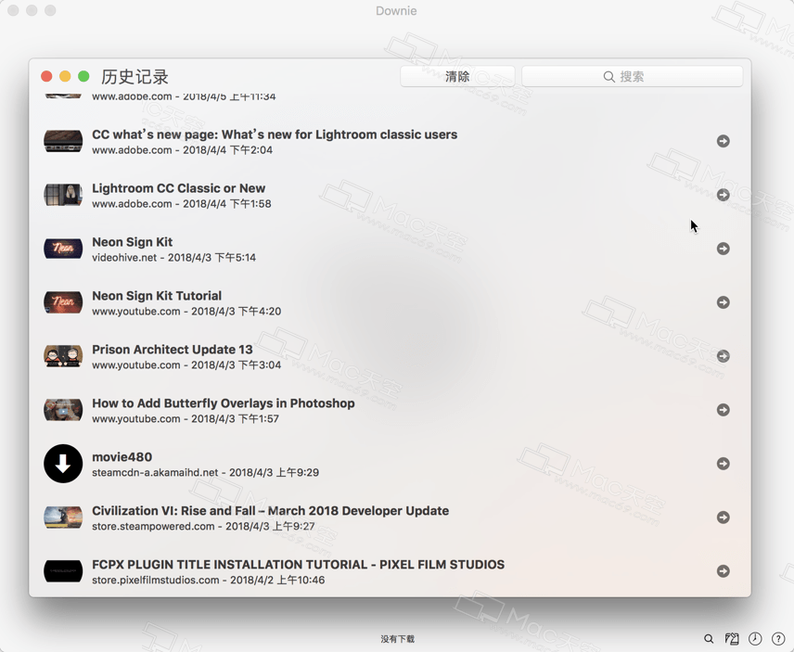Open arrow for Lightroom CC Classic or New
The image size is (794, 652).
[x=724, y=195]
